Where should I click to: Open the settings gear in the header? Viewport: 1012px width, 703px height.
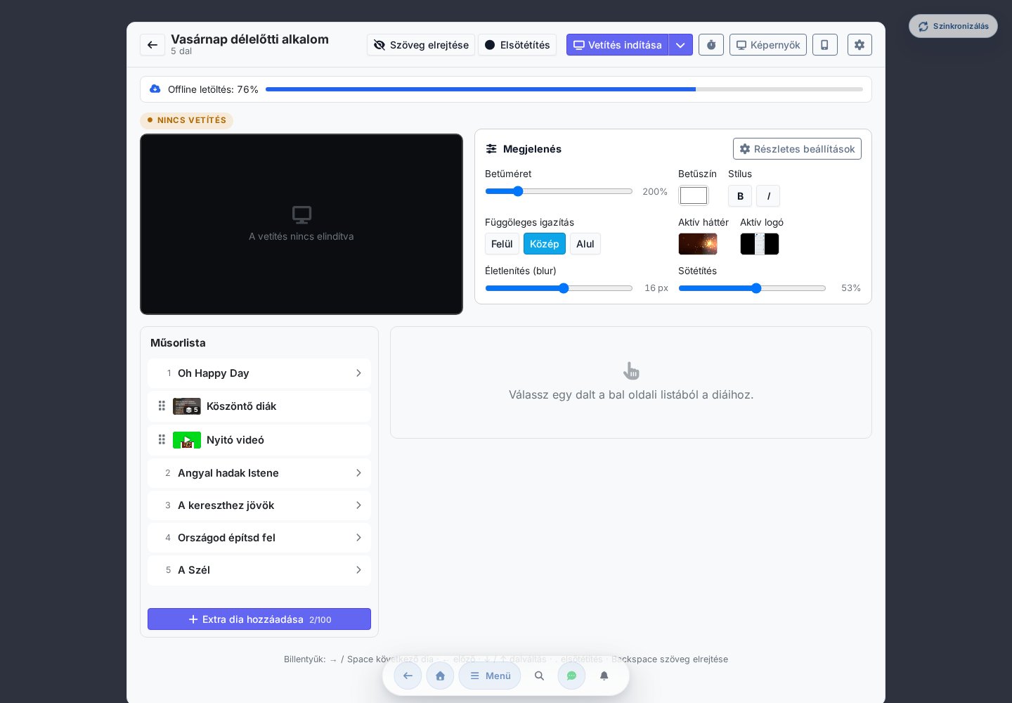coord(859,45)
